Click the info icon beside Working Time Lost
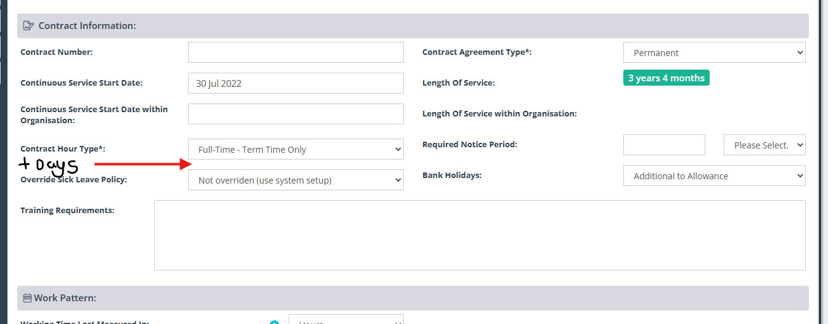 click(274, 322)
